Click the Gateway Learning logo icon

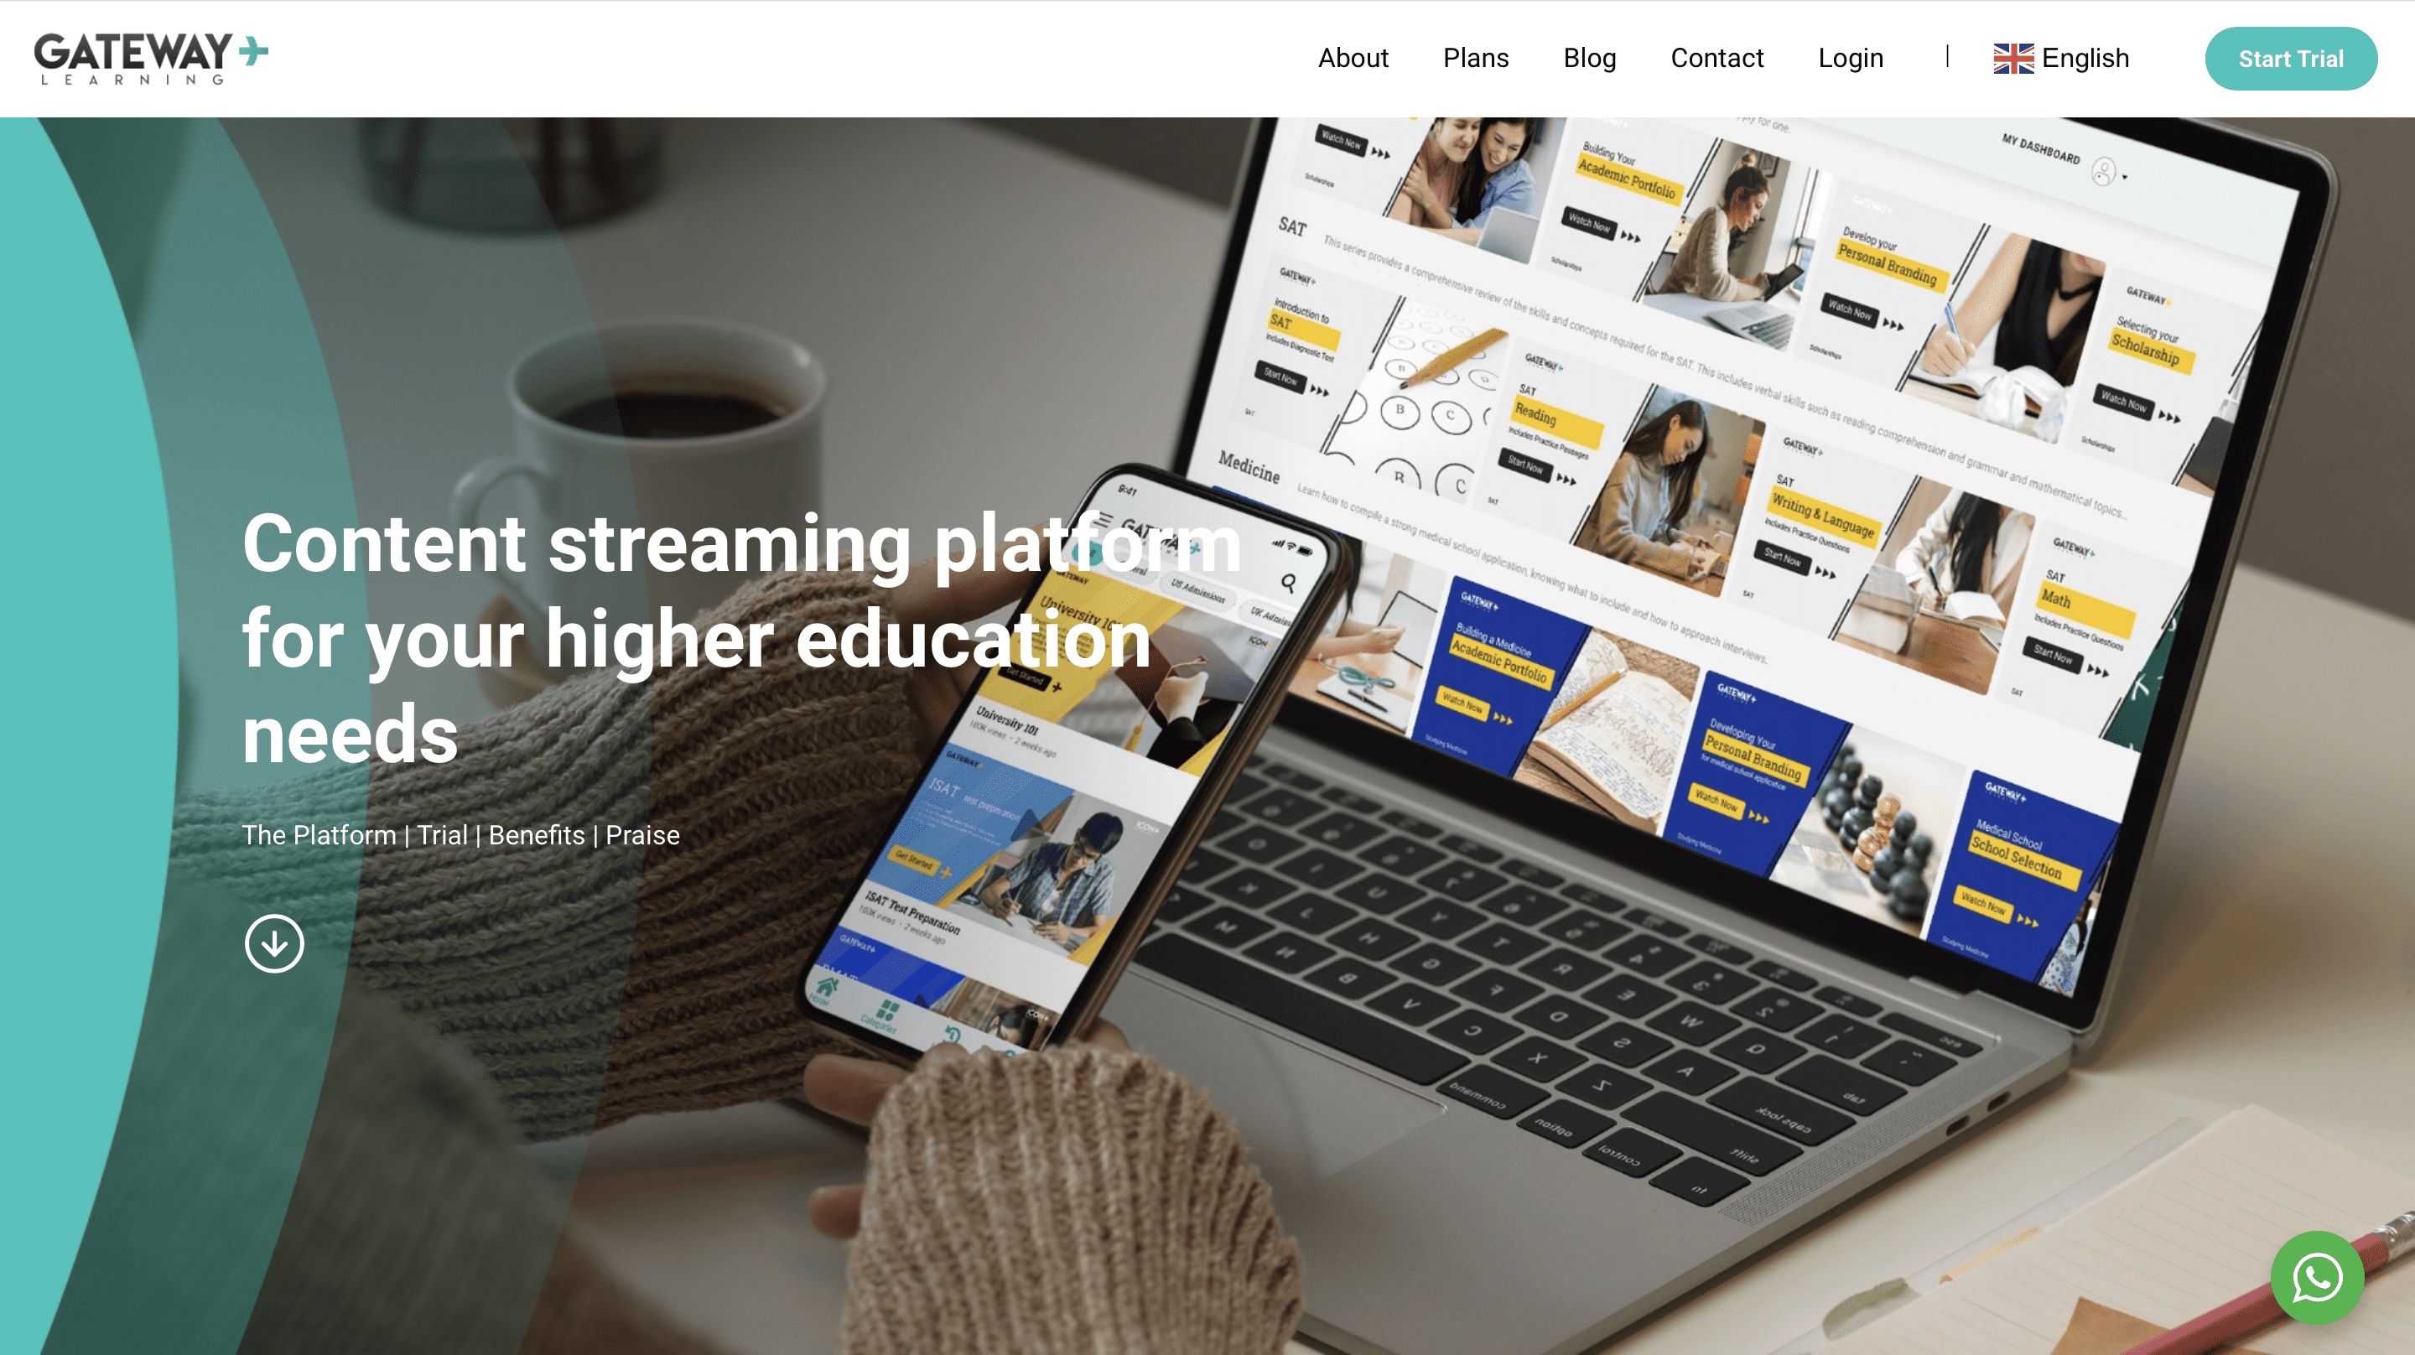(x=151, y=58)
